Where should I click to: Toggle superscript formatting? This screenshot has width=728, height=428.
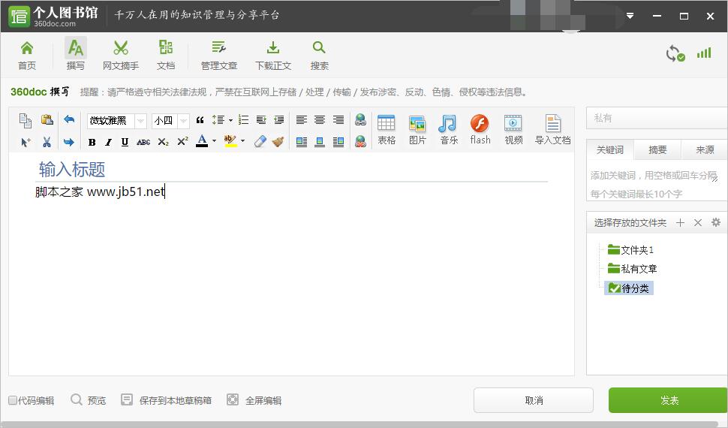pyautogui.click(x=182, y=141)
